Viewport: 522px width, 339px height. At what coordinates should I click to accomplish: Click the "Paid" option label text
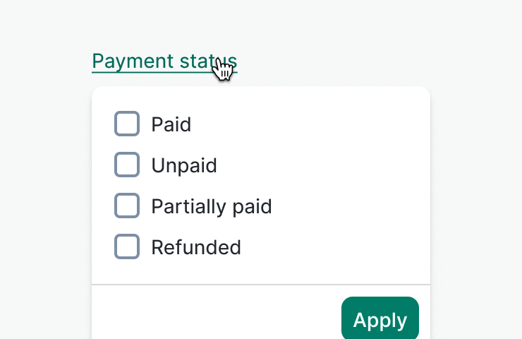[x=171, y=124]
